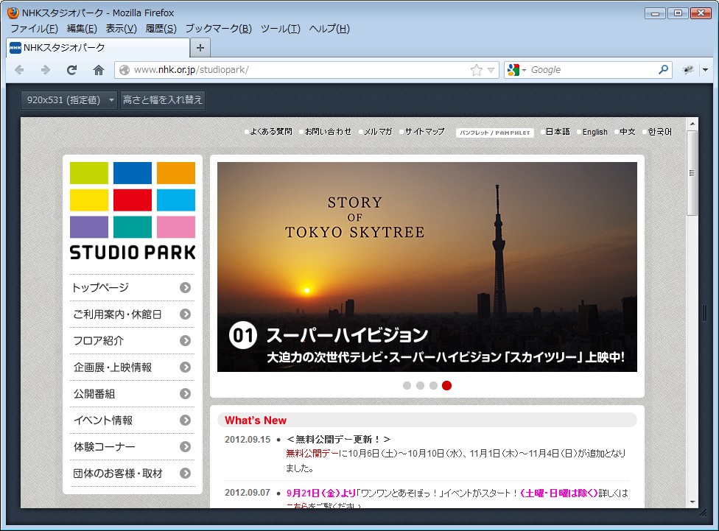The image size is (719, 531).
Task: Open the 920x531 viewport size dropdown
Action: [x=69, y=100]
